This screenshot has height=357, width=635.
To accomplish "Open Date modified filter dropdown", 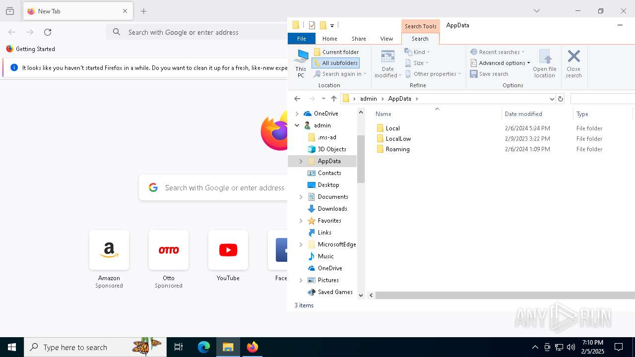I will click(387, 63).
